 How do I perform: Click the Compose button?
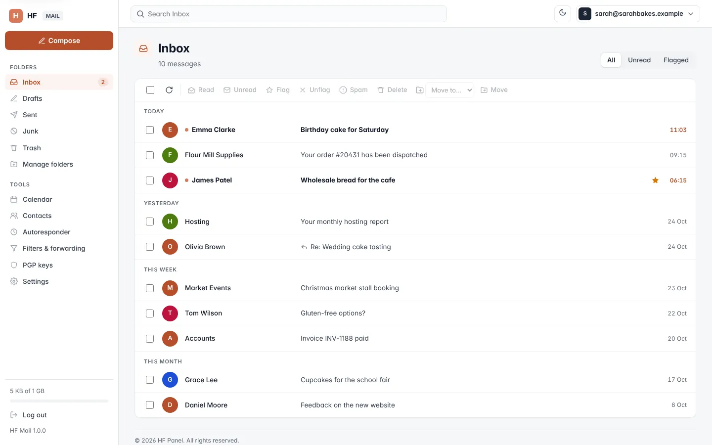click(59, 41)
